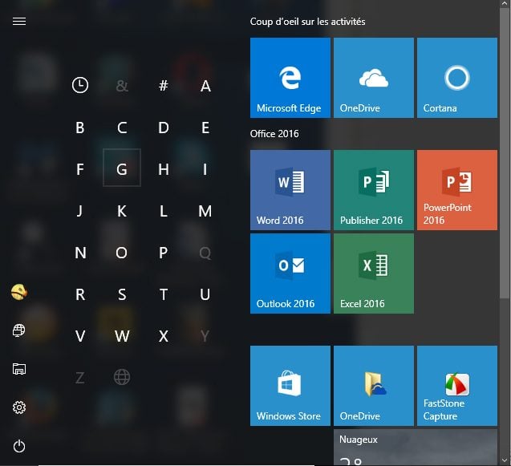The width and height of the screenshot is (511, 466).
Task: Jump to apps starting with B
Action: point(80,127)
